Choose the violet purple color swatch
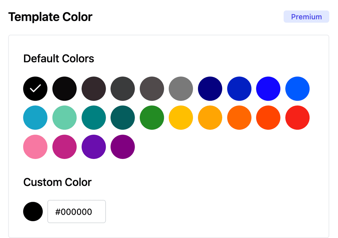The image size is (338, 238). (x=94, y=147)
